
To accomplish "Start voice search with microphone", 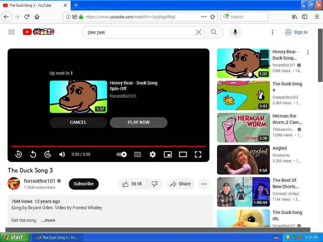I will 235,32.
